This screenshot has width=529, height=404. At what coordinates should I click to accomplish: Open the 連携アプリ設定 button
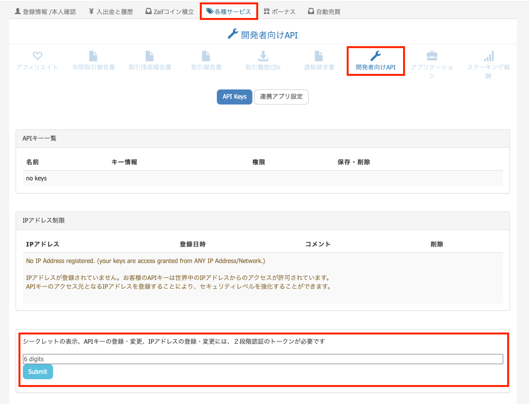pyautogui.click(x=281, y=97)
